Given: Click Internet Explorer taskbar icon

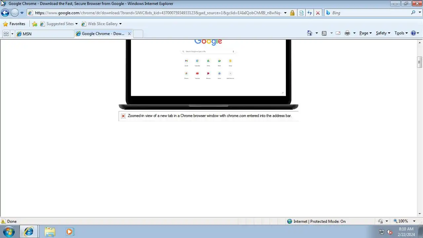Looking at the screenshot, I should (29, 232).
